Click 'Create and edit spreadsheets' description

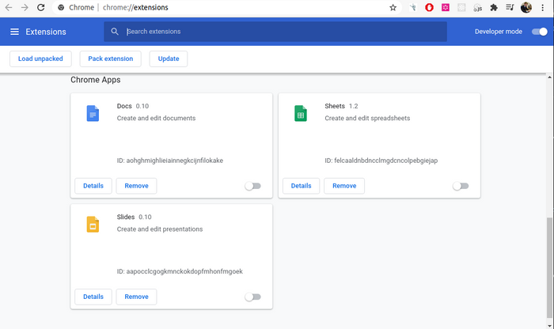pos(367,119)
